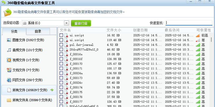Tick the 28dca9577ed29e12_0 checkbox
Viewport: 215px width, 107px height.
coord(61,49)
